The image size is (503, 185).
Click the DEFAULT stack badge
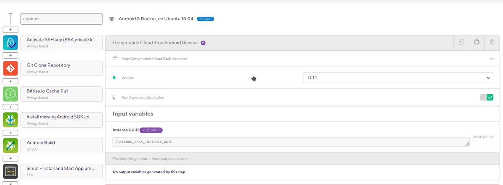point(205,19)
